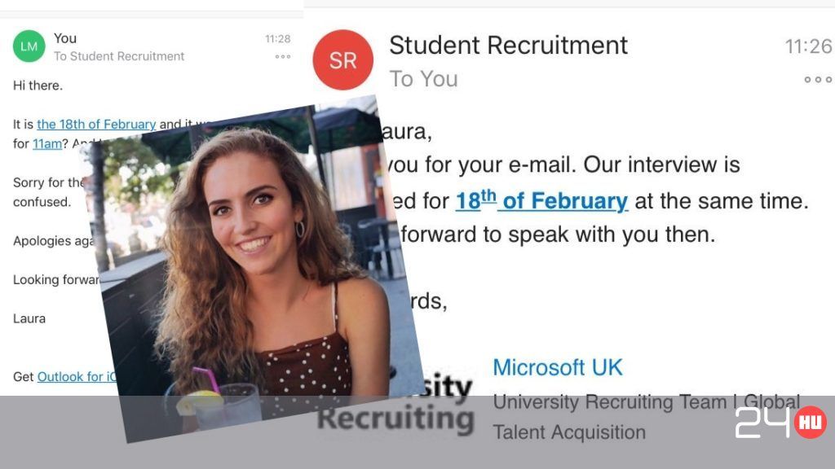Click the red HU circle badge

click(x=811, y=423)
